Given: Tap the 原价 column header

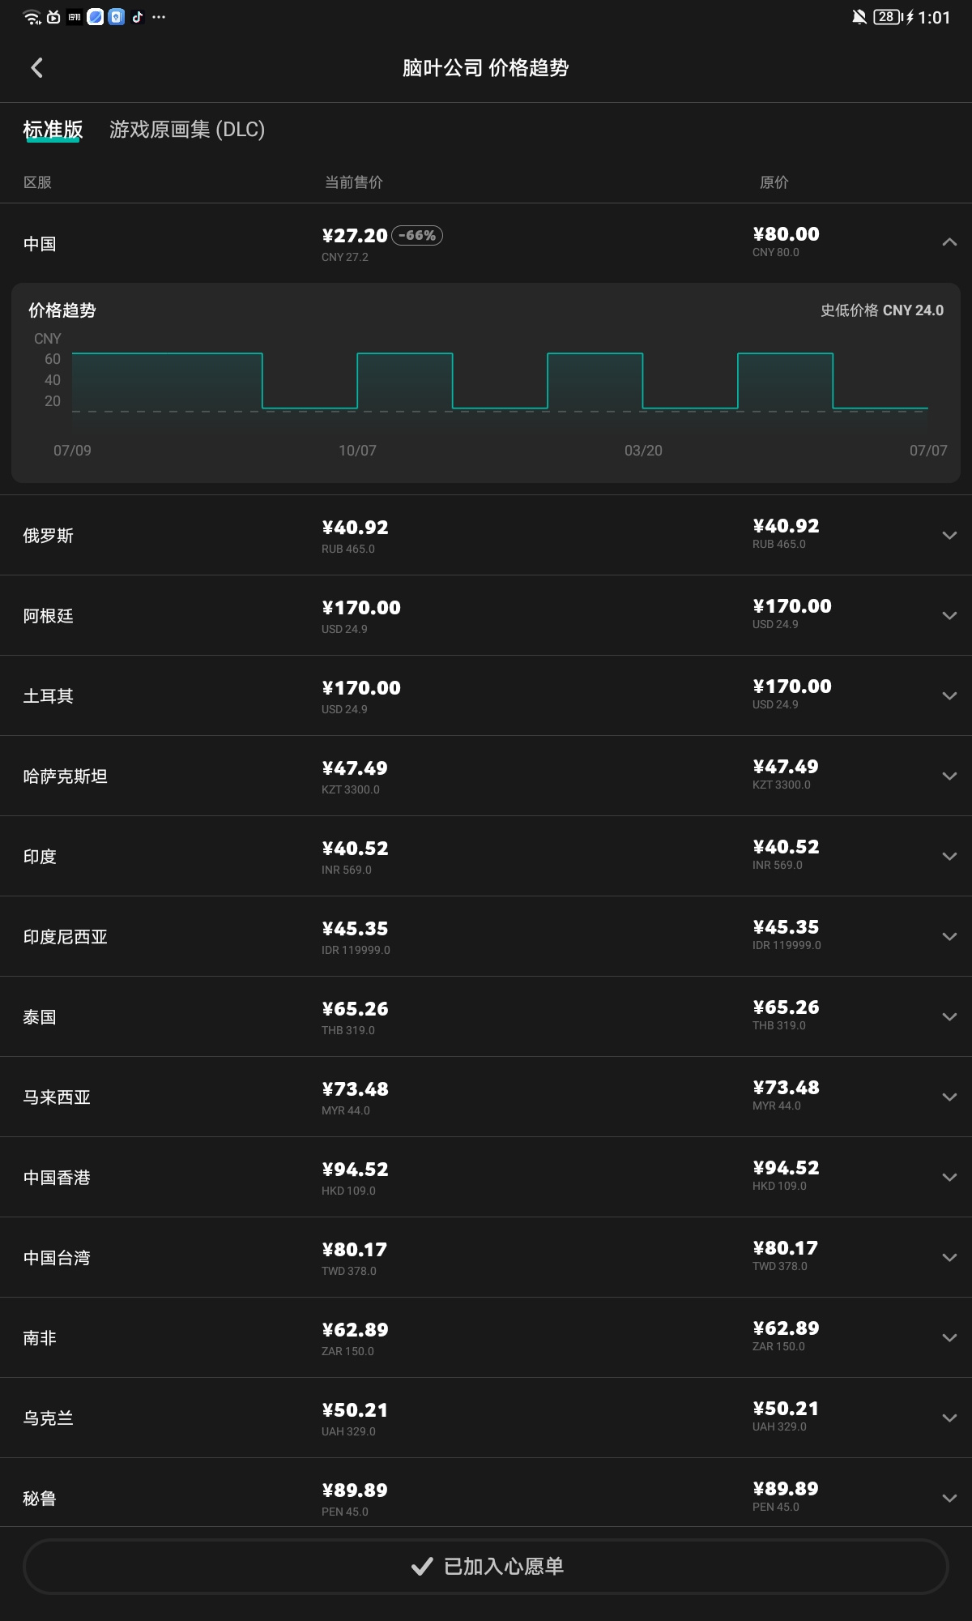Looking at the screenshot, I should [x=774, y=182].
